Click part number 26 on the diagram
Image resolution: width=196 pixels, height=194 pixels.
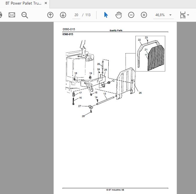click(140, 93)
